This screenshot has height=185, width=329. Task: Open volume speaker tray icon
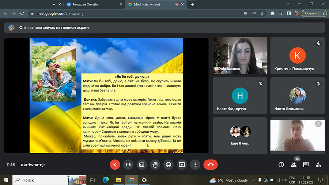tap(284, 180)
